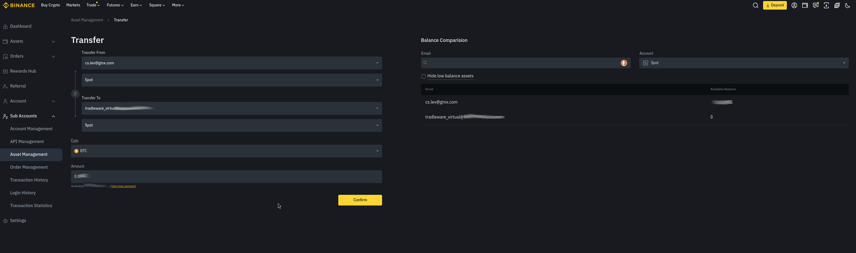Click the Assets wallet sidebar icon
Screen dimensions: 856x253
point(5,42)
